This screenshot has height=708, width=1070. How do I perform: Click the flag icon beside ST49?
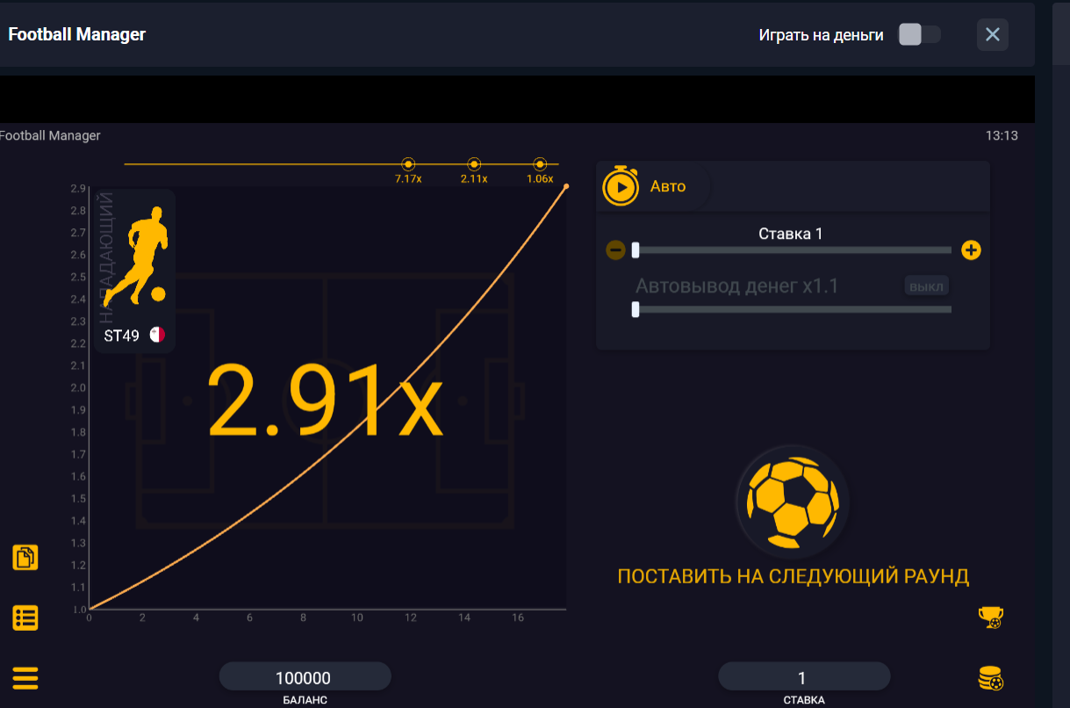point(157,335)
